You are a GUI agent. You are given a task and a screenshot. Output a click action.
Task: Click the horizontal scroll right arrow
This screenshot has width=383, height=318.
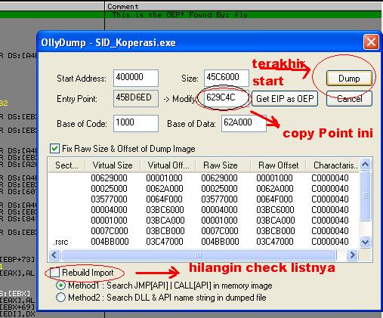352,255
